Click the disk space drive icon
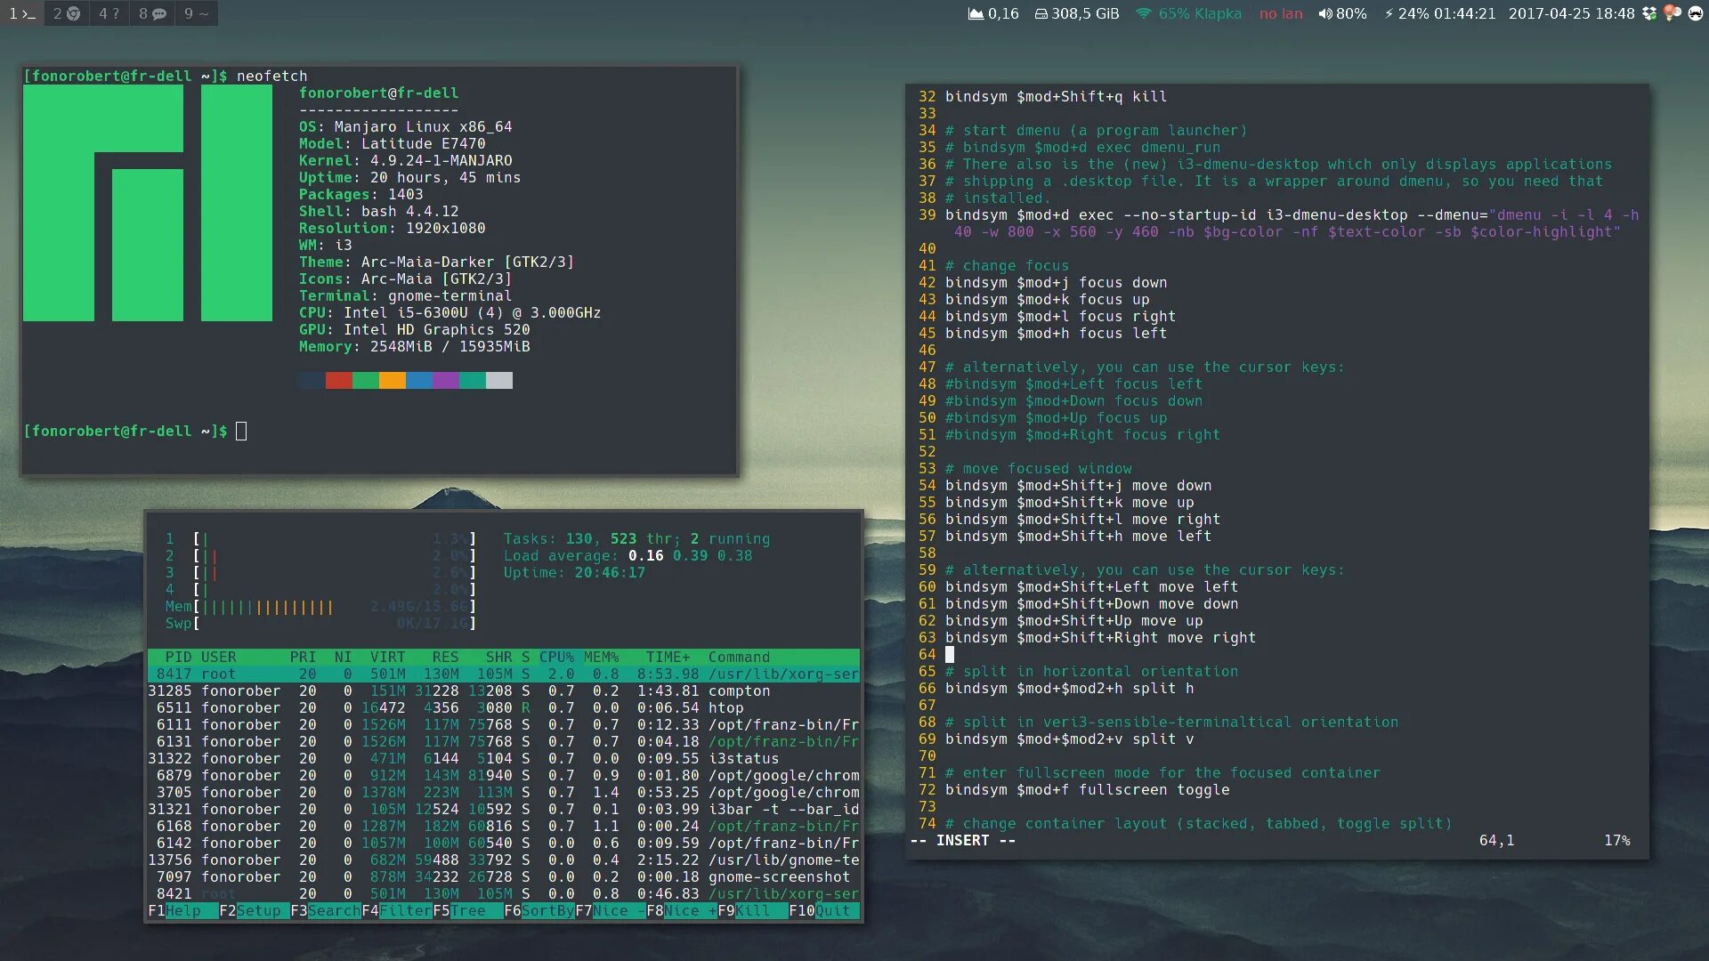 [x=1041, y=14]
